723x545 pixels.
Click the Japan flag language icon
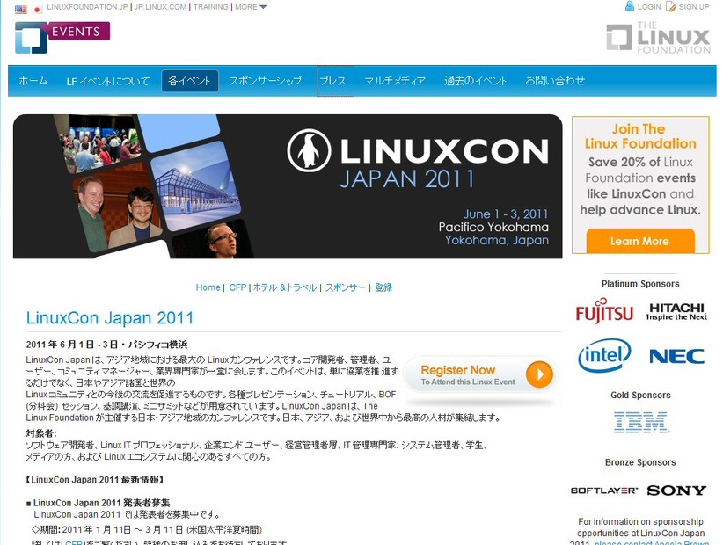pos(37,9)
